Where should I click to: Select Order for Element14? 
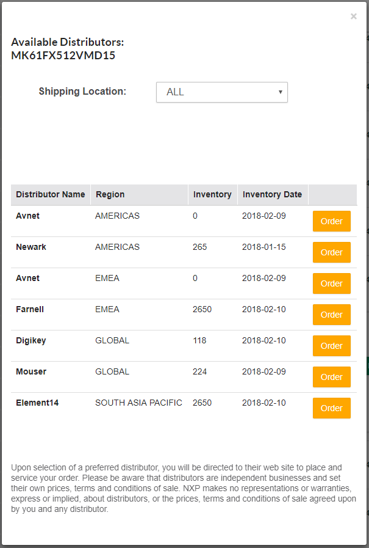(x=331, y=408)
